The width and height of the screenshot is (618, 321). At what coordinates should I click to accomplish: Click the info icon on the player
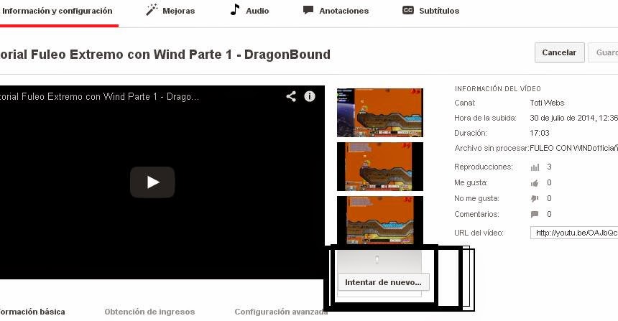pyautogui.click(x=310, y=96)
